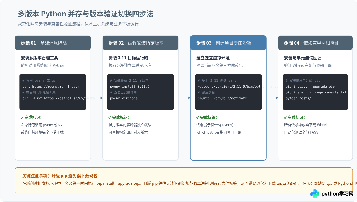Click the heading 安装与单元测试回归
The height and width of the screenshot is (202, 357).
tap(303, 58)
